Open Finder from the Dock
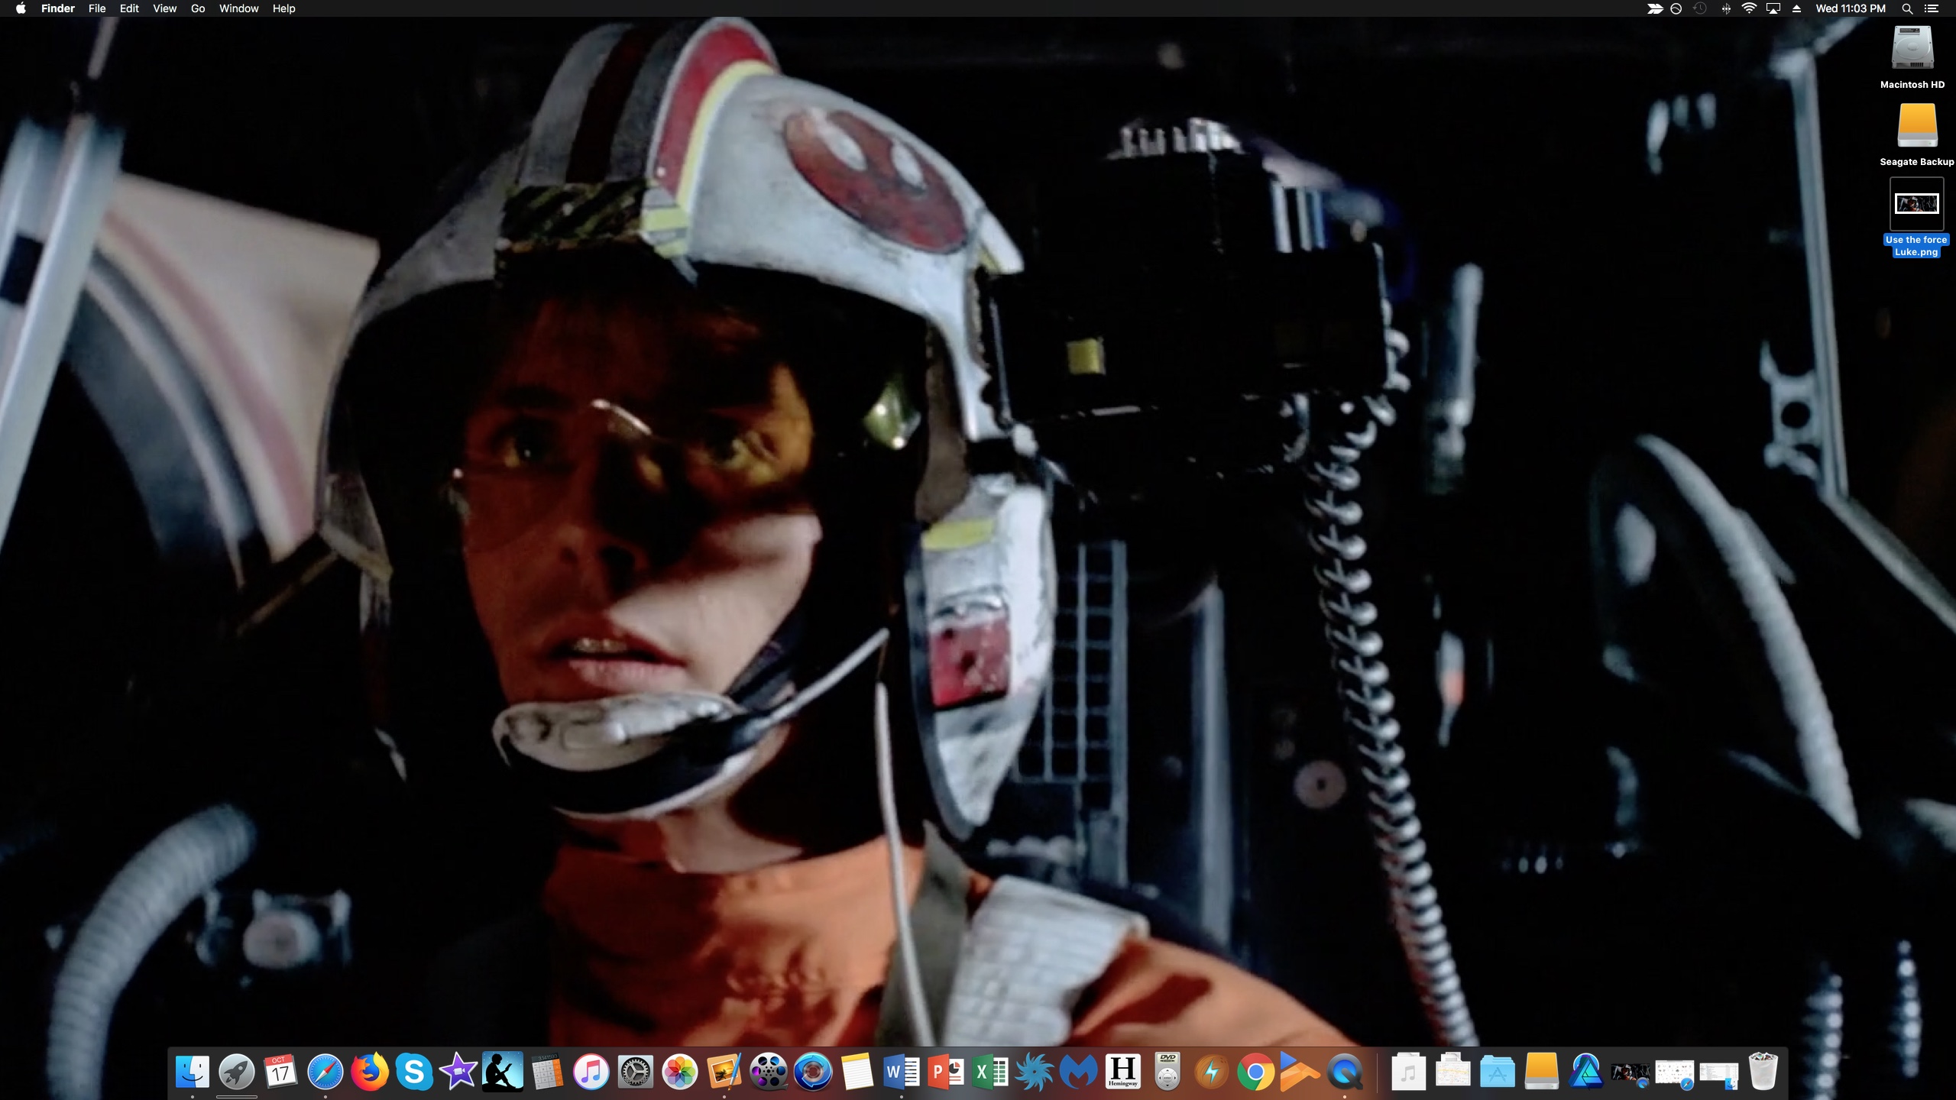 click(x=192, y=1072)
